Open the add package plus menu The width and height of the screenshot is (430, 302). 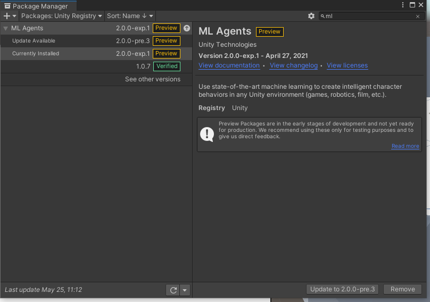tap(10, 16)
